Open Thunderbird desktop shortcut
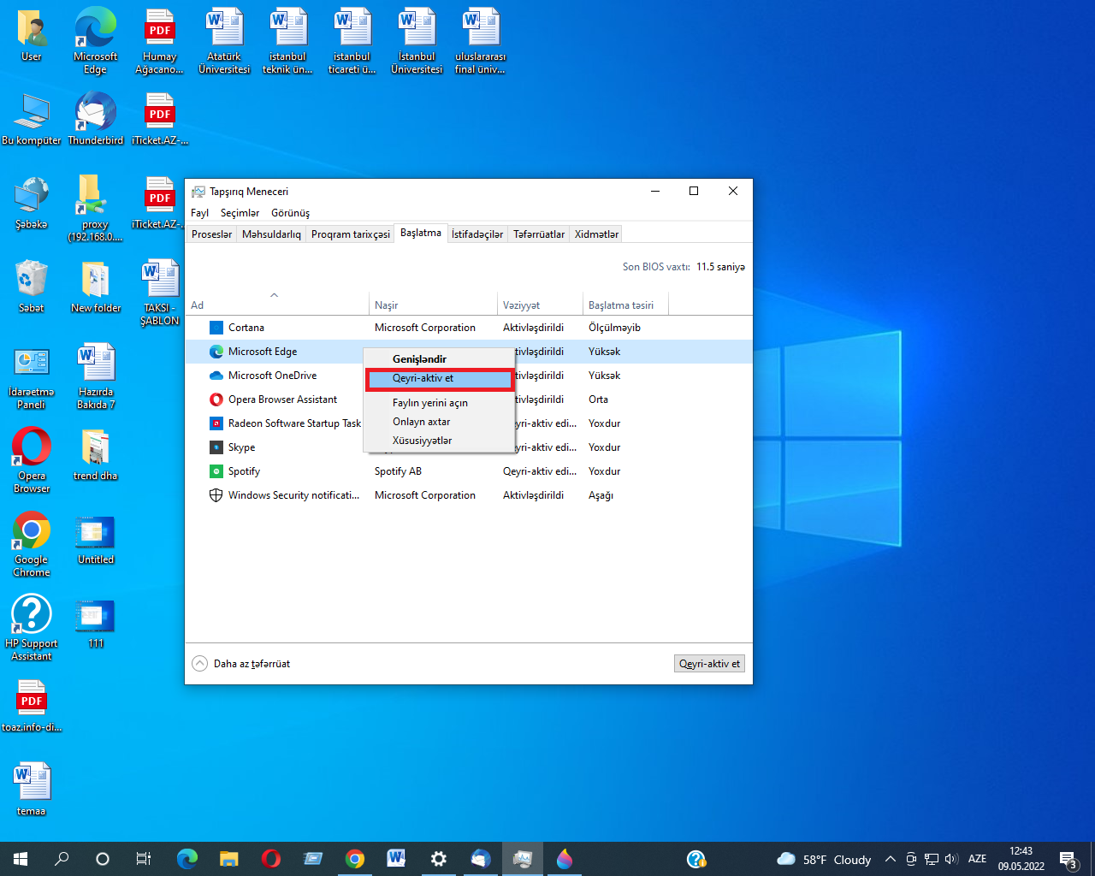Image resolution: width=1095 pixels, height=876 pixels. (95, 119)
